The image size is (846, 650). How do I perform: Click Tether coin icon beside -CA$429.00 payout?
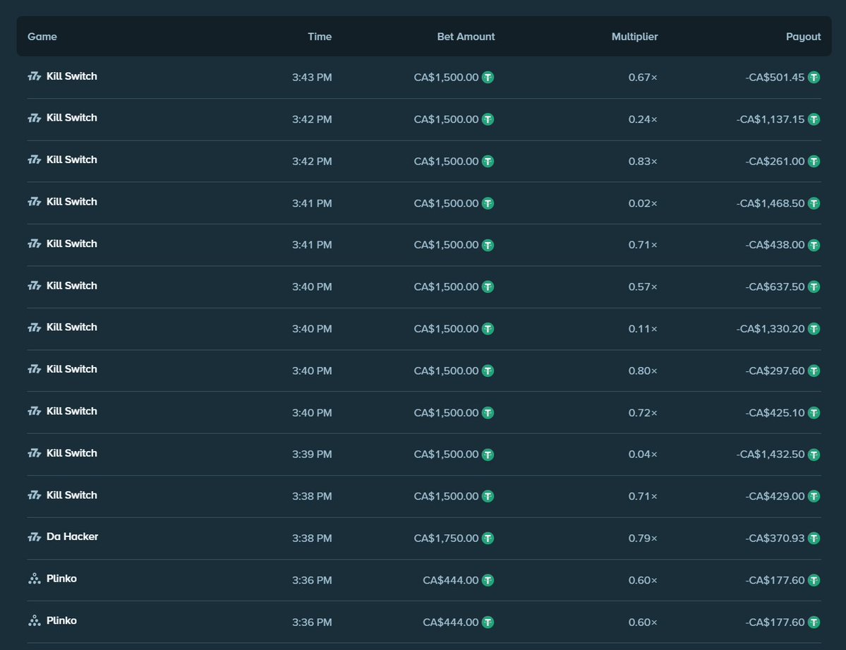(814, 496)
